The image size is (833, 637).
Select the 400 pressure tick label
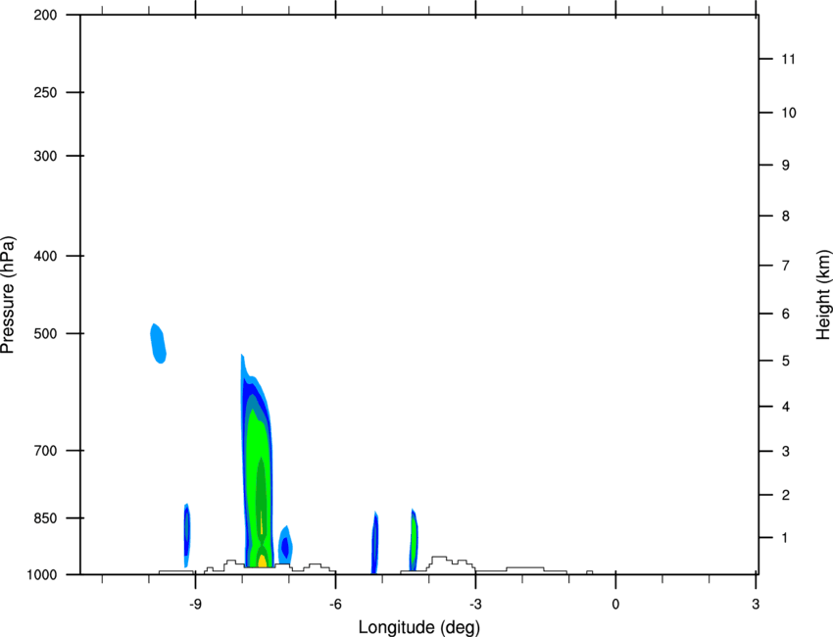pyautogui.click(x=45, y=256)
